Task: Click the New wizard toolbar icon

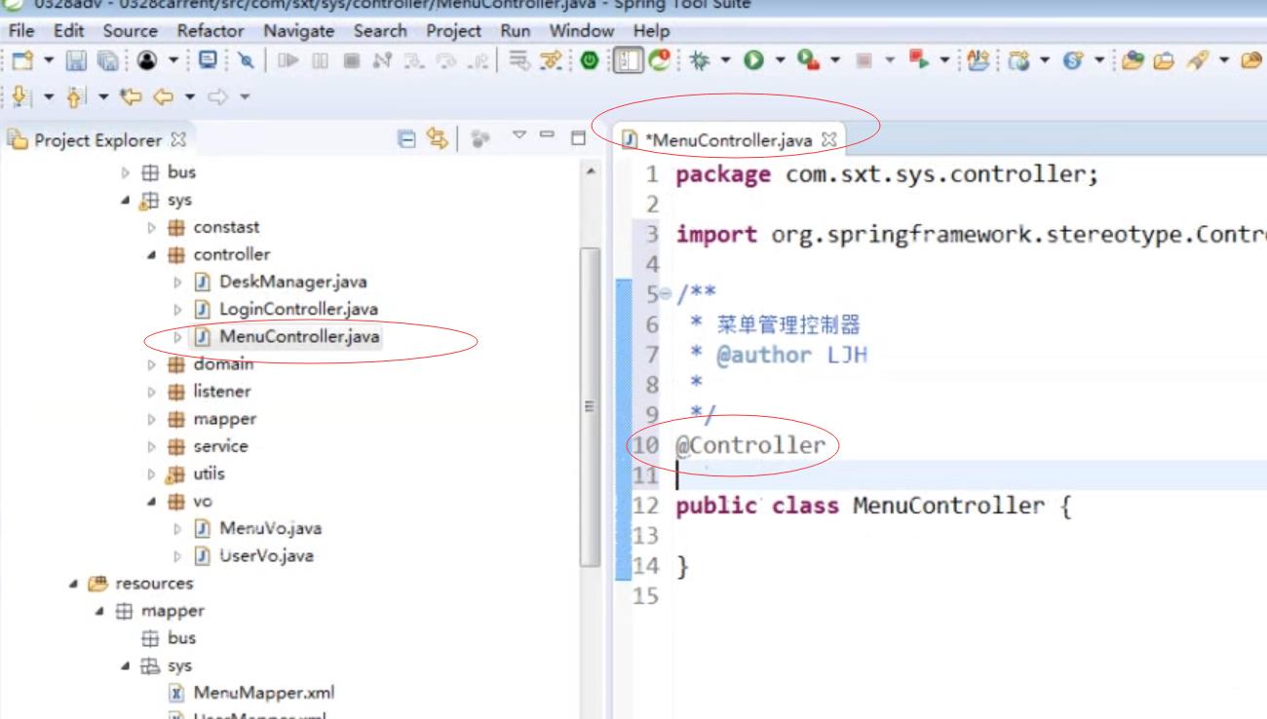Action: click(x=21, y=60)
